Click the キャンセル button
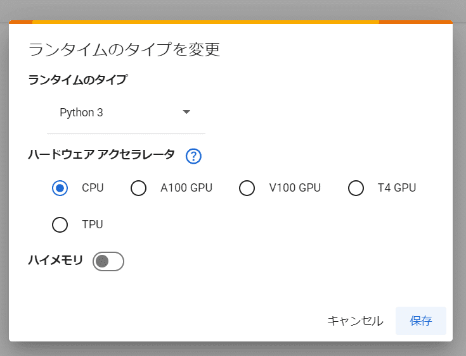 click(x=355, y=321)
